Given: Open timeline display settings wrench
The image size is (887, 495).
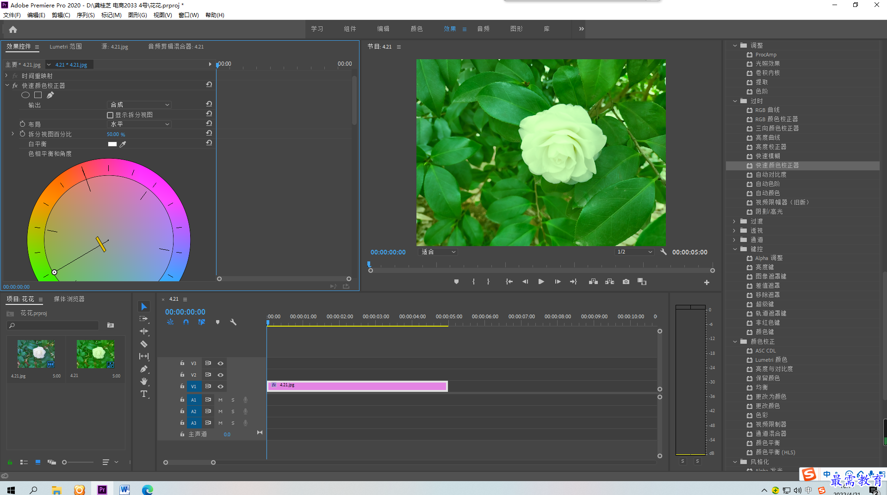Looking at the screenshot, I should click(233, 322).
